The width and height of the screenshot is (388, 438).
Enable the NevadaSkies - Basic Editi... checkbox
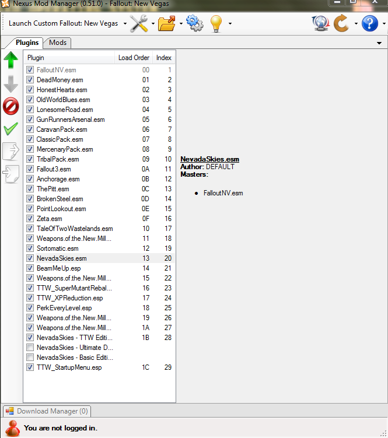coord(30,358)
